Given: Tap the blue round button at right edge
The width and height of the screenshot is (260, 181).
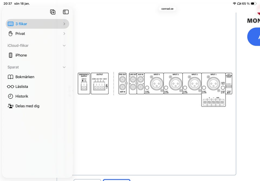Looking at the screenshot, I should click(254, 37).
